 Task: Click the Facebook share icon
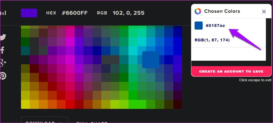point(2,50)
